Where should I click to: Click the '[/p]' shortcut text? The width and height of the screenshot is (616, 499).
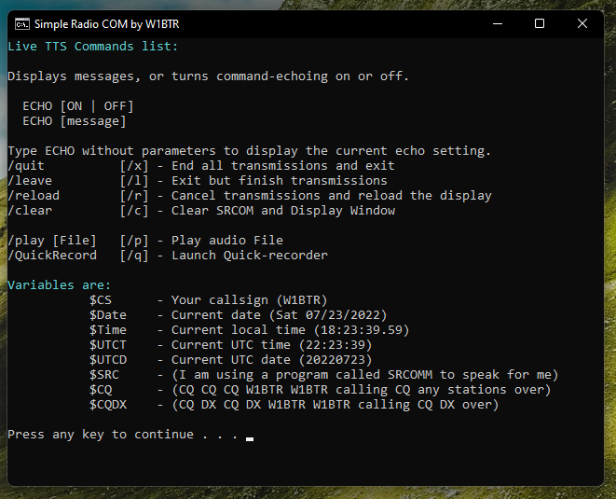coord(134,241)
